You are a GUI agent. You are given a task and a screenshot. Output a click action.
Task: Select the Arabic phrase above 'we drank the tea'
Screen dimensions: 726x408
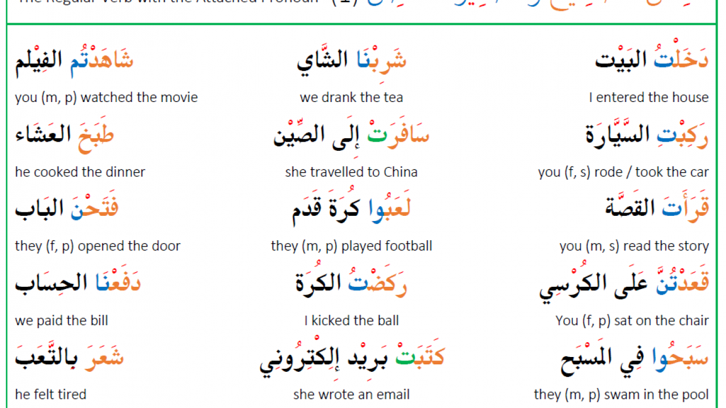pos(352,59)
